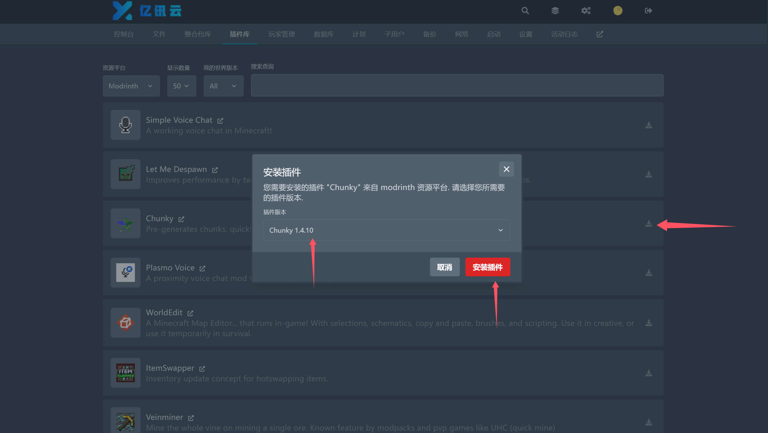Click Let Me Despawn plugin title
The width and height of the screenshot is (768, 433).
point(176,169)
